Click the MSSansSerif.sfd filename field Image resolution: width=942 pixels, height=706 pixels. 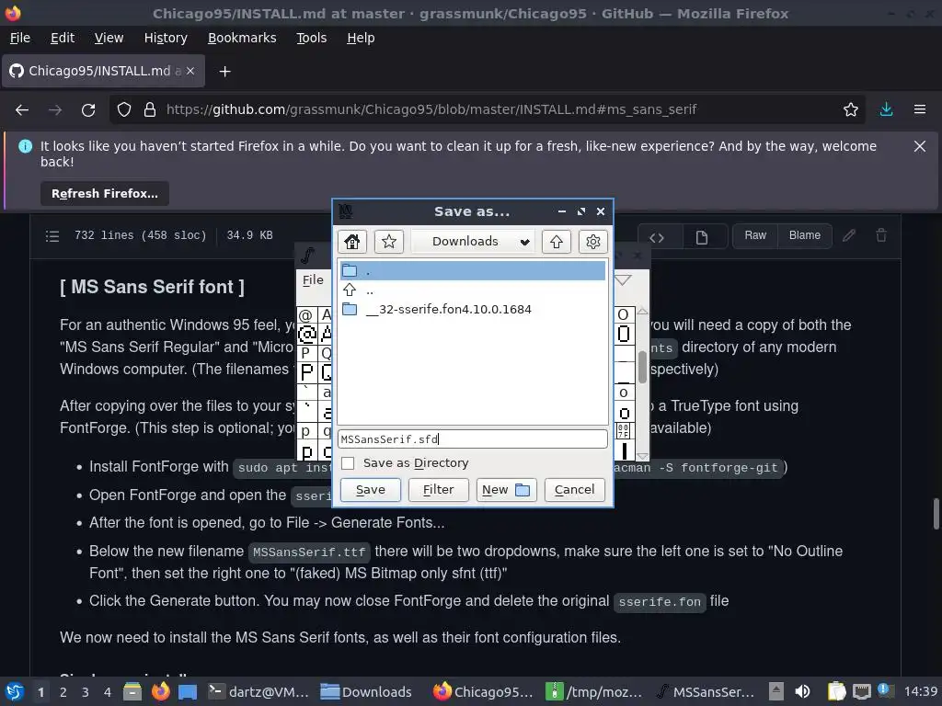[473, 438]
